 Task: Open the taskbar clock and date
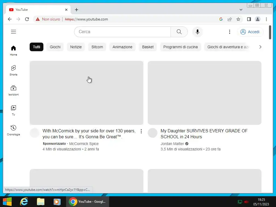point(261,202)
